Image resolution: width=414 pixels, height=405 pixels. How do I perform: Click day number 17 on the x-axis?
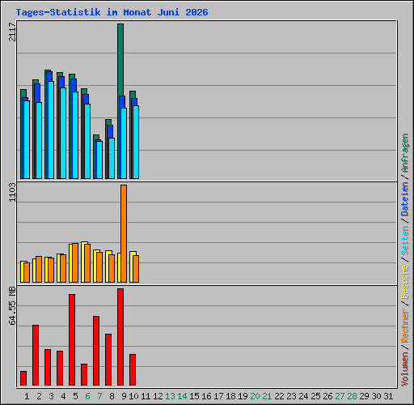[x=218, y=396]
